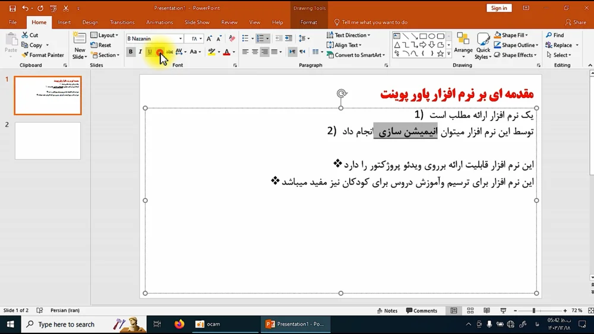The image size is (594, 334).
Task: Click Decrease Font Size icon
Action: pyautogui.click(x=219, y=39)
